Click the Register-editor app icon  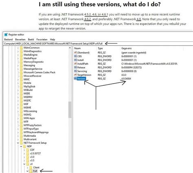6,35
